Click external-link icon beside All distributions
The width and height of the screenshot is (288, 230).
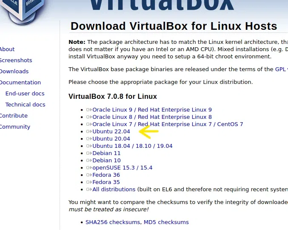click(89, 190)
